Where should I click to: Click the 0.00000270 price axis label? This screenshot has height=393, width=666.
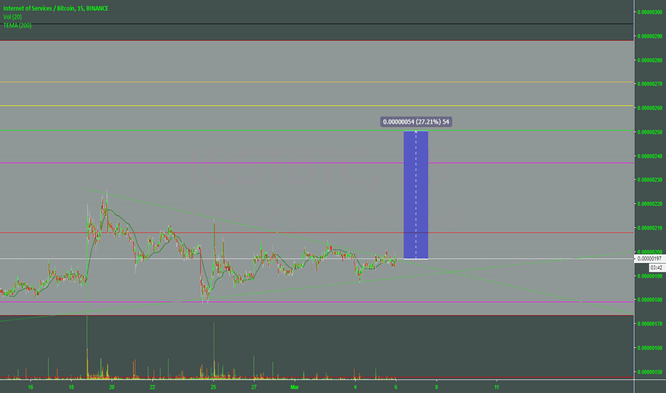pos(650,84)
